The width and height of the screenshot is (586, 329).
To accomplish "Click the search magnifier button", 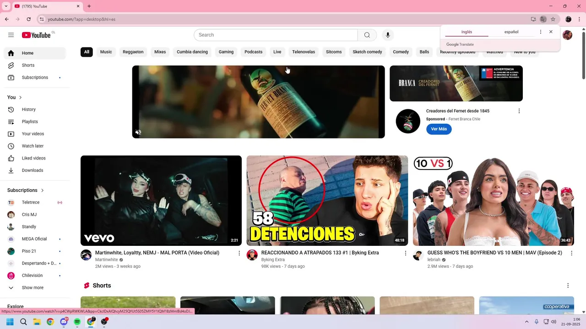I will (367, 35).
